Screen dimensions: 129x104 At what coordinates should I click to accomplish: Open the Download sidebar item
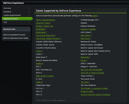[17, 12]
